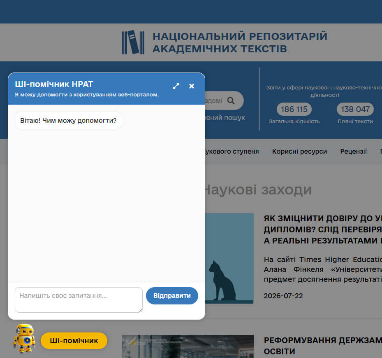Click the chat textarea corner grip
The height and width of the screenshot is (358, 382).
pos(140,310)
